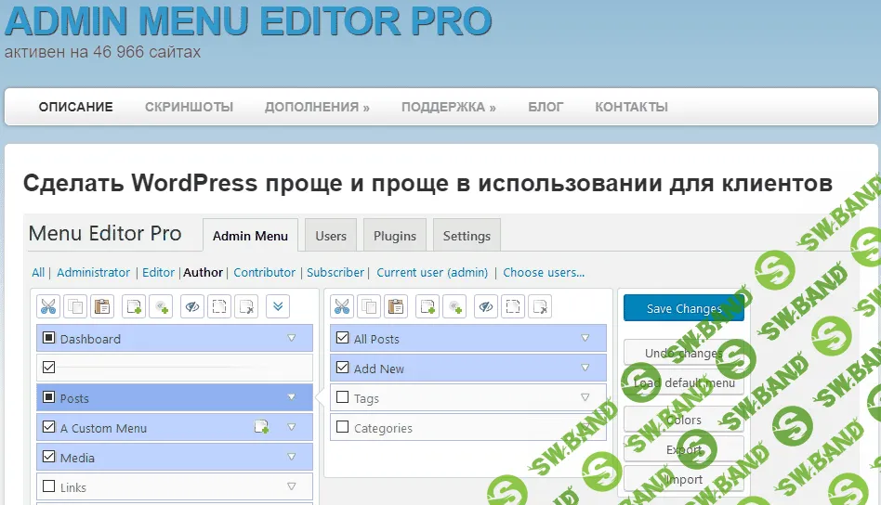The image size is (881, 505).
Task: Toggle the Posts menu checkbox
Action: click(x=49, y=397)
